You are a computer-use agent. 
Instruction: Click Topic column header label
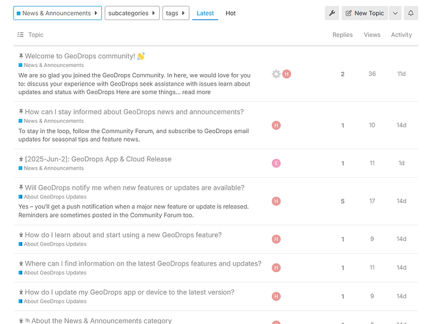pos(36,35)
